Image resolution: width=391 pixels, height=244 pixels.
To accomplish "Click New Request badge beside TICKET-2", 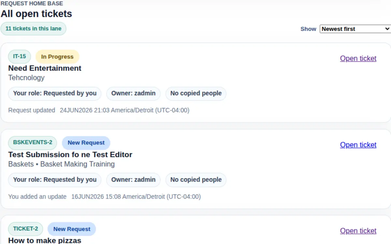I will point(72,229).
